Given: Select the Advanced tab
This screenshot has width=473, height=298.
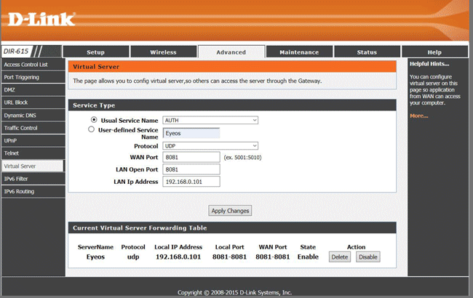Looking at the screenshot, I should pyautogui.click(x=231, y=52).
